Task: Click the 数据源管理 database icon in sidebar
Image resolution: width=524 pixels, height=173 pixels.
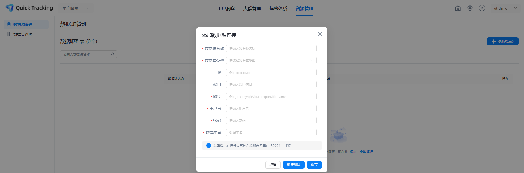Action: (9, 24)
